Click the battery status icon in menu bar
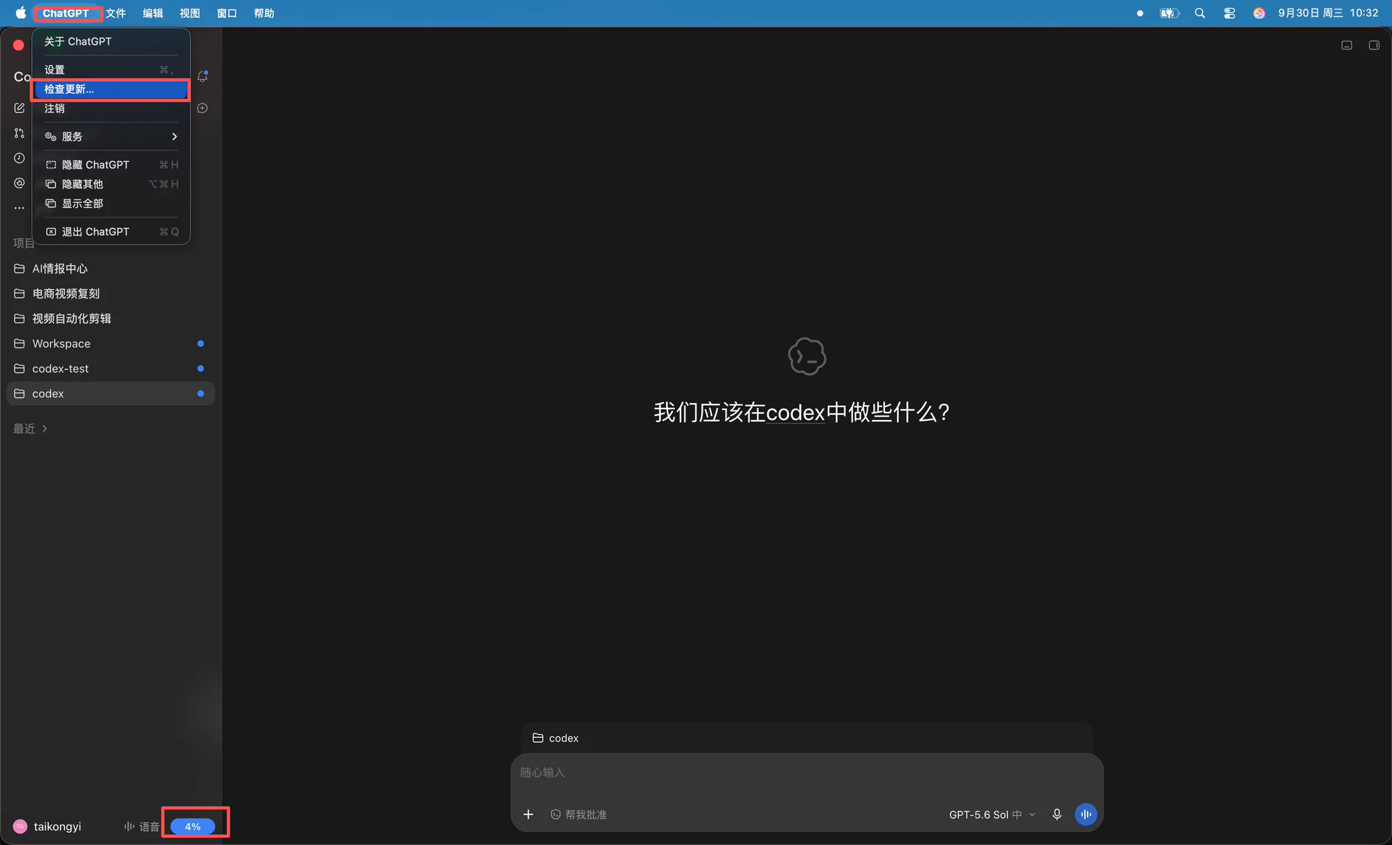This screenshot has height=845, width=1392. tap(1169, 13)
